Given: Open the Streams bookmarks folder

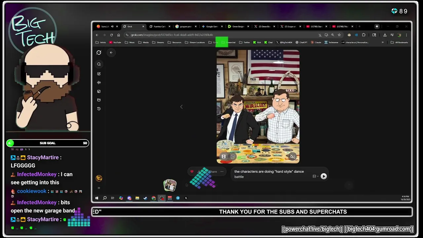Looking at the screenshot, I should tap(158, 42).
